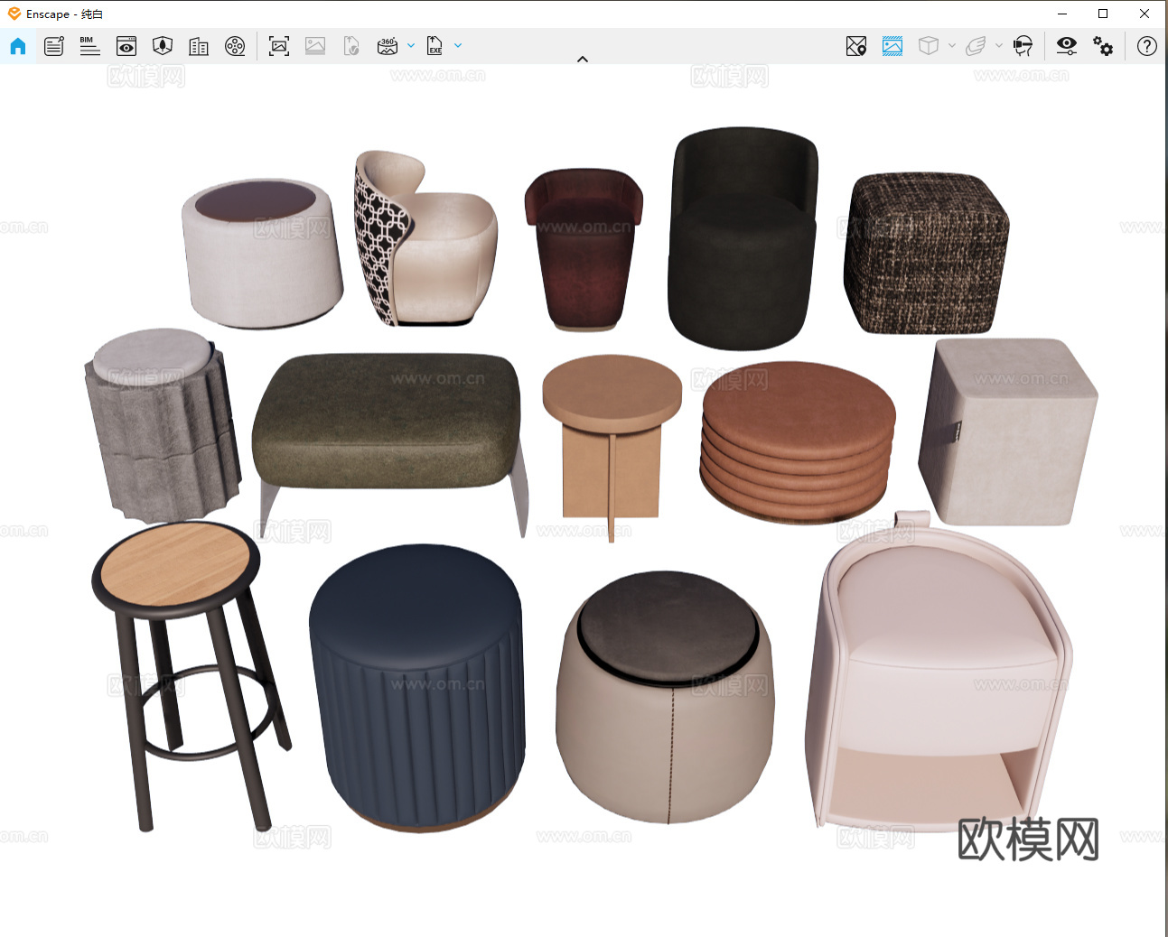Toggle the highlighted safe frame button
1168x937 pixels.
(x=892, y=46)
